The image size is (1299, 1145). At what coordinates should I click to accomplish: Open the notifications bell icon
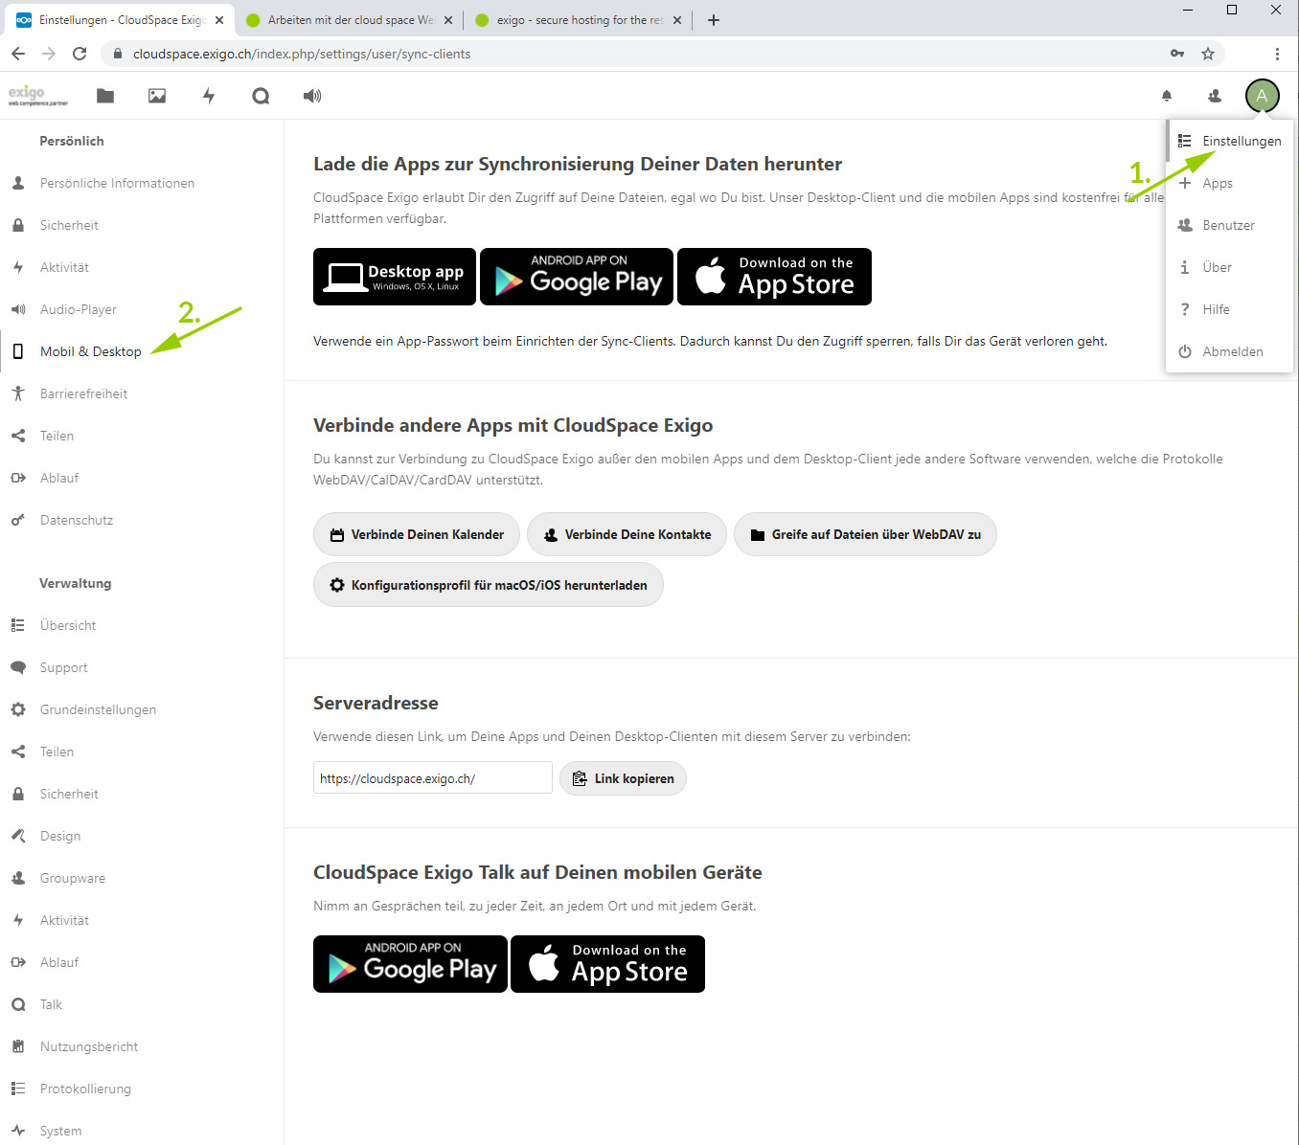click(x=1167, y=96)
